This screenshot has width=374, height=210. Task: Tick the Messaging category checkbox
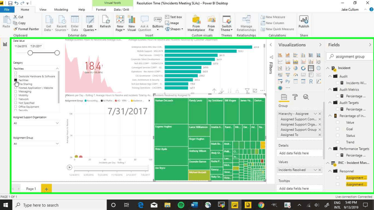click(16, 91)
